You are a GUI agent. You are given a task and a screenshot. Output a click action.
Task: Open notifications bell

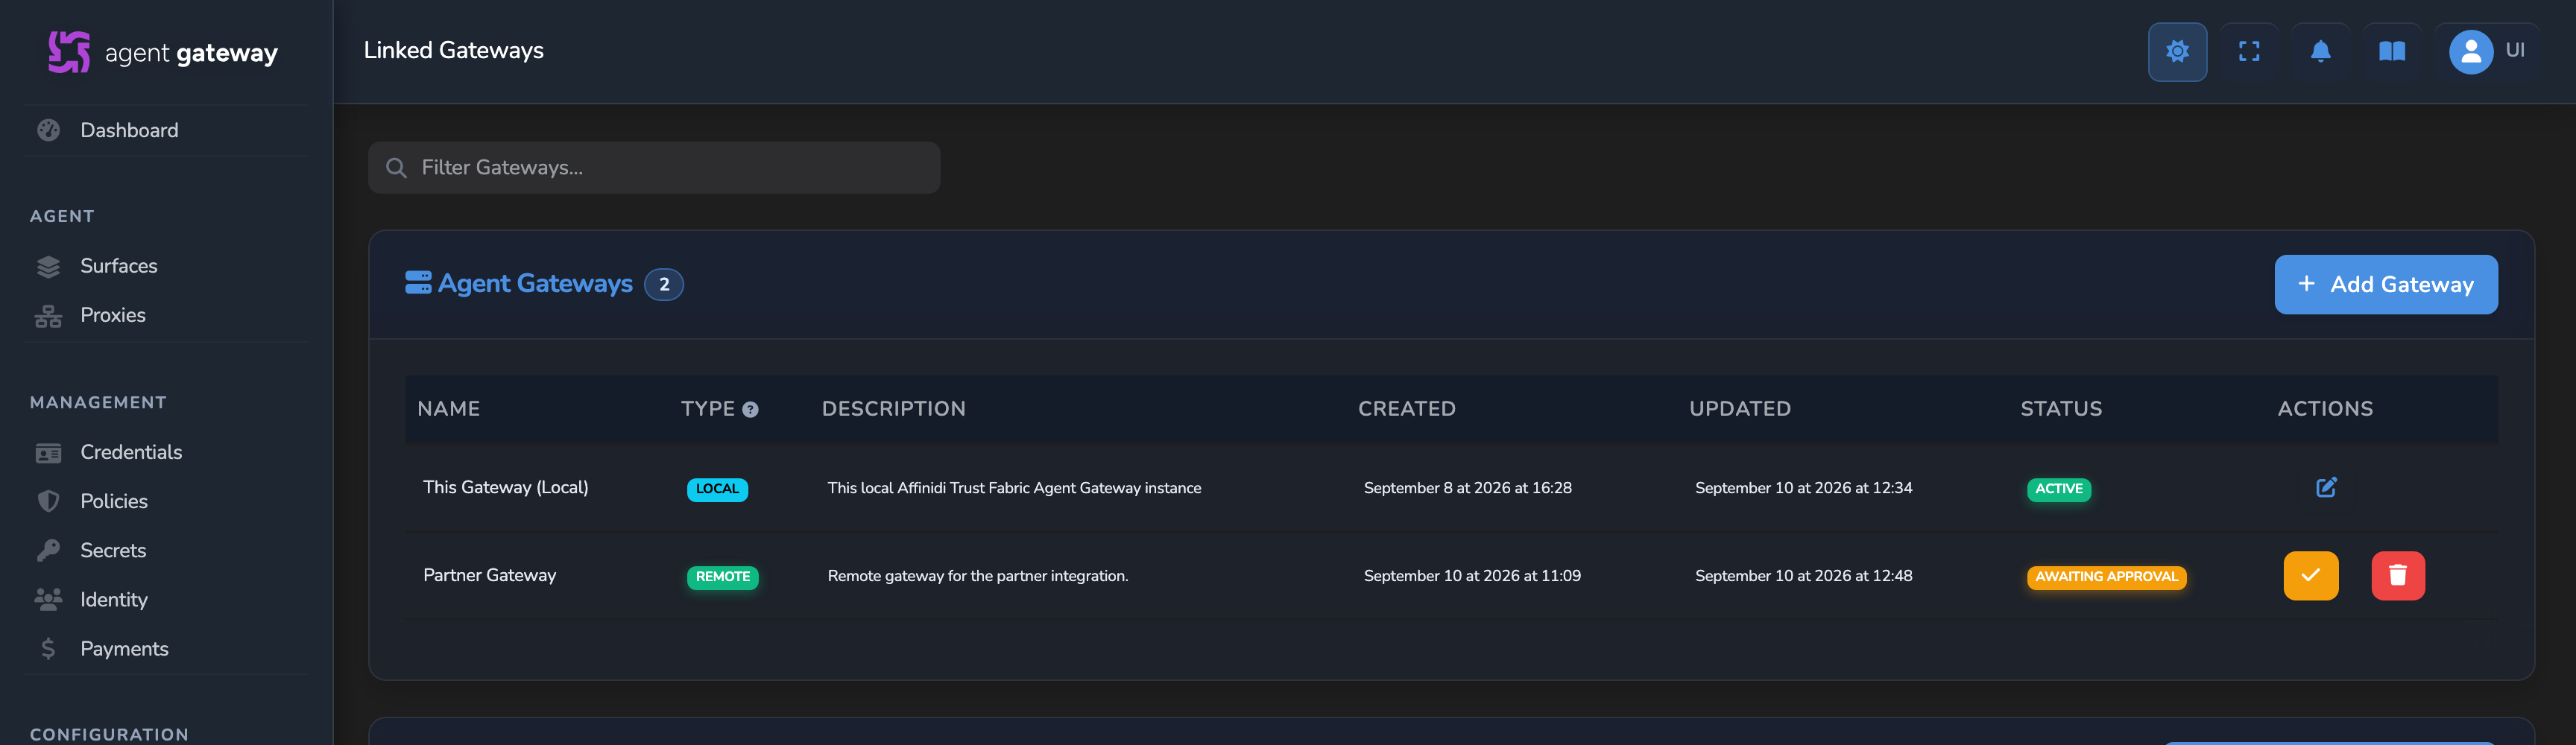[2320, 51]
